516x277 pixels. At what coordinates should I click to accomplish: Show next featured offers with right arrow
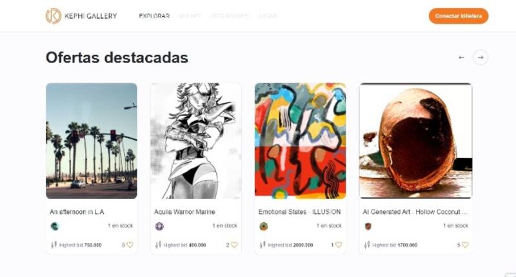point(481,57)
